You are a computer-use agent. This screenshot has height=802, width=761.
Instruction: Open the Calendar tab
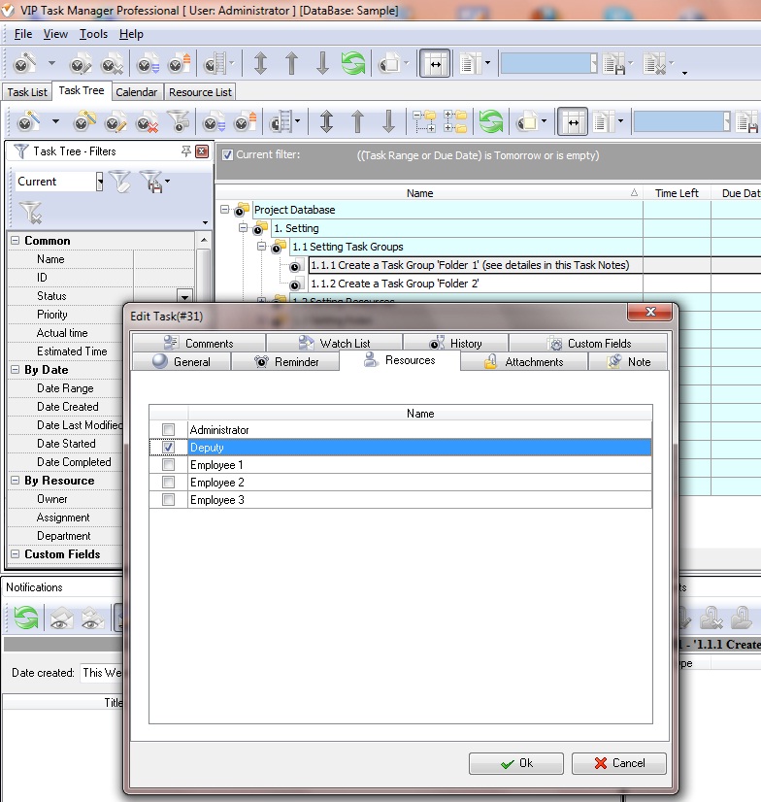(x=136, y=92)
